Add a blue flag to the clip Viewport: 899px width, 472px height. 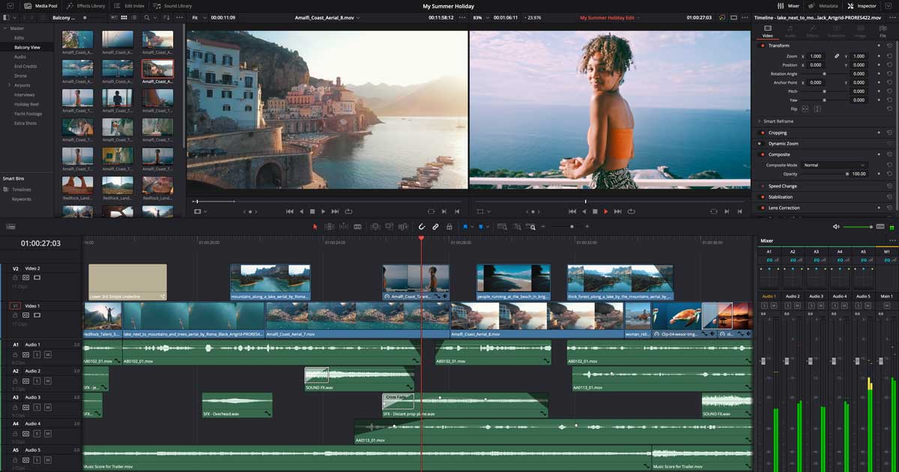[x=465, y=226]
